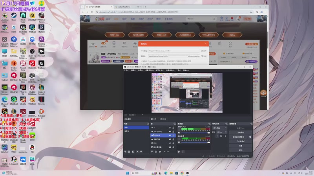Copy the live stream key in dialog
The width and height of the screenshot is (314, 176).
[x=203, y=56]
